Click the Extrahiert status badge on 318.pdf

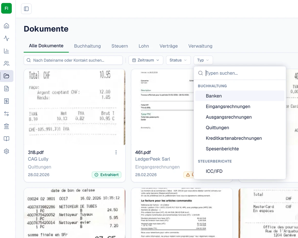click(x=107, y=175)
